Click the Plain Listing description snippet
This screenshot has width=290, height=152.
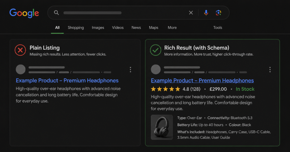pyautogui.click(x=68, y=95)
